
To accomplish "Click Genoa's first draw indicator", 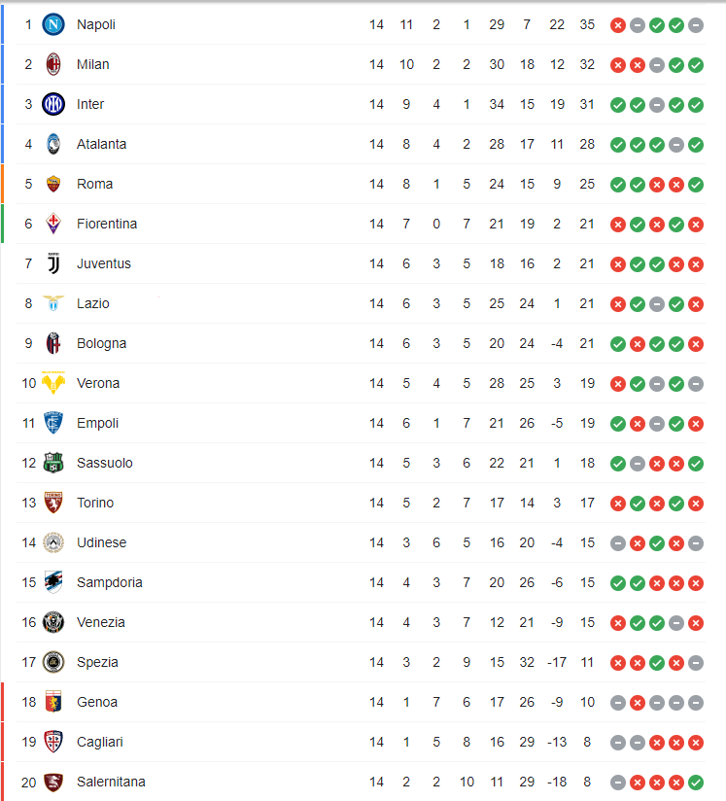I will point(618,702).
